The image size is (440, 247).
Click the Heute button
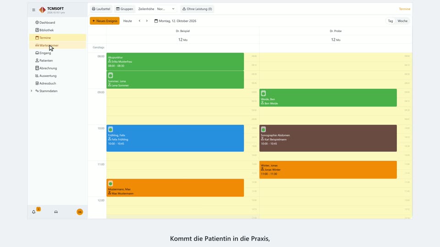[x=127, y=21]
